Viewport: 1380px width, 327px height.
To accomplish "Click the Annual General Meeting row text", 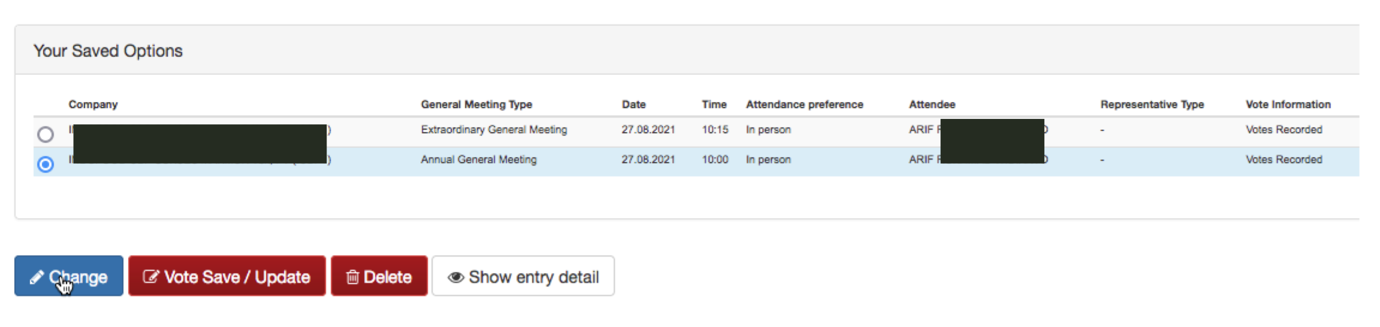I will pyautogui.click(x=478, y=160).
